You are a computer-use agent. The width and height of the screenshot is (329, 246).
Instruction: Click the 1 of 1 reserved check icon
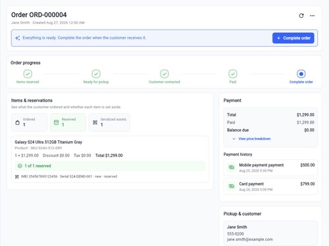tap(20, 166)
